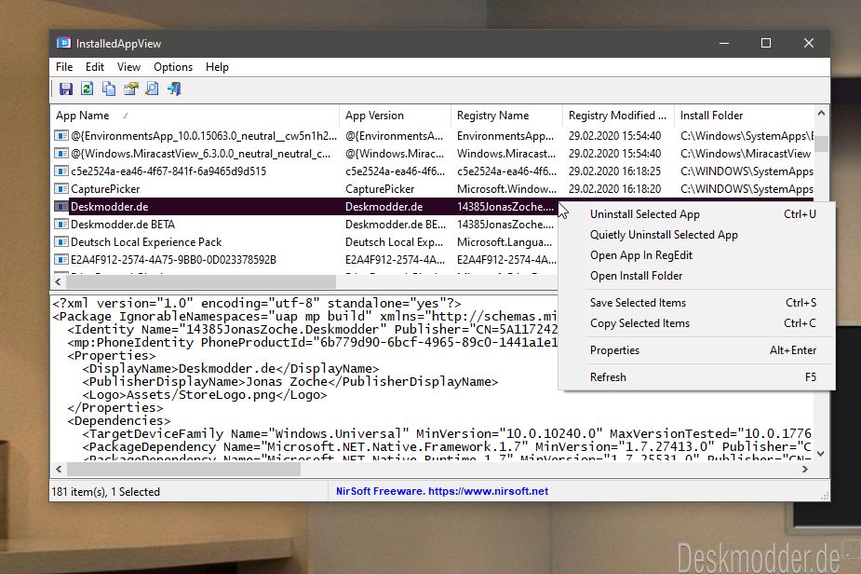This screenshot has width=861, height=574.
Task: Sort by the Registry Modified column header
Action: pyautogui.click(x=618, y=116)
